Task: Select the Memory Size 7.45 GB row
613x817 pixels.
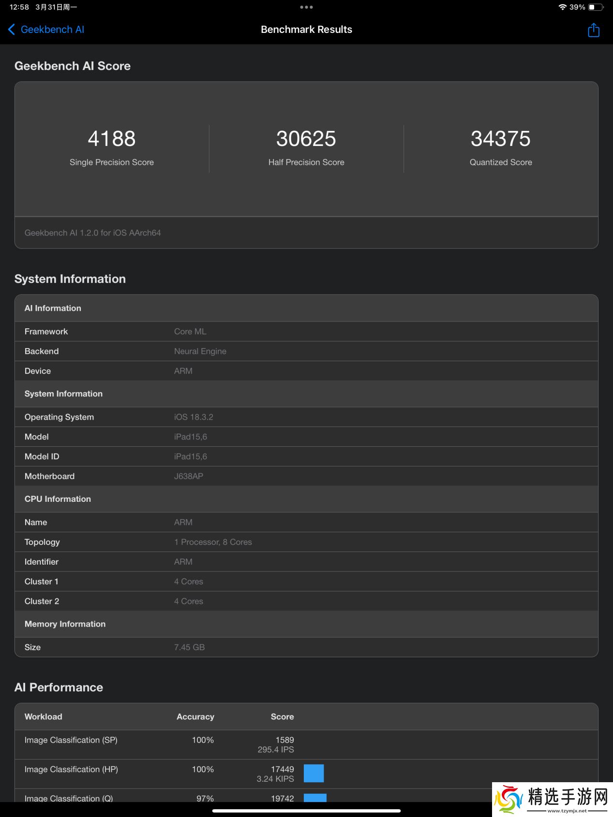Action: click(306, 647)
